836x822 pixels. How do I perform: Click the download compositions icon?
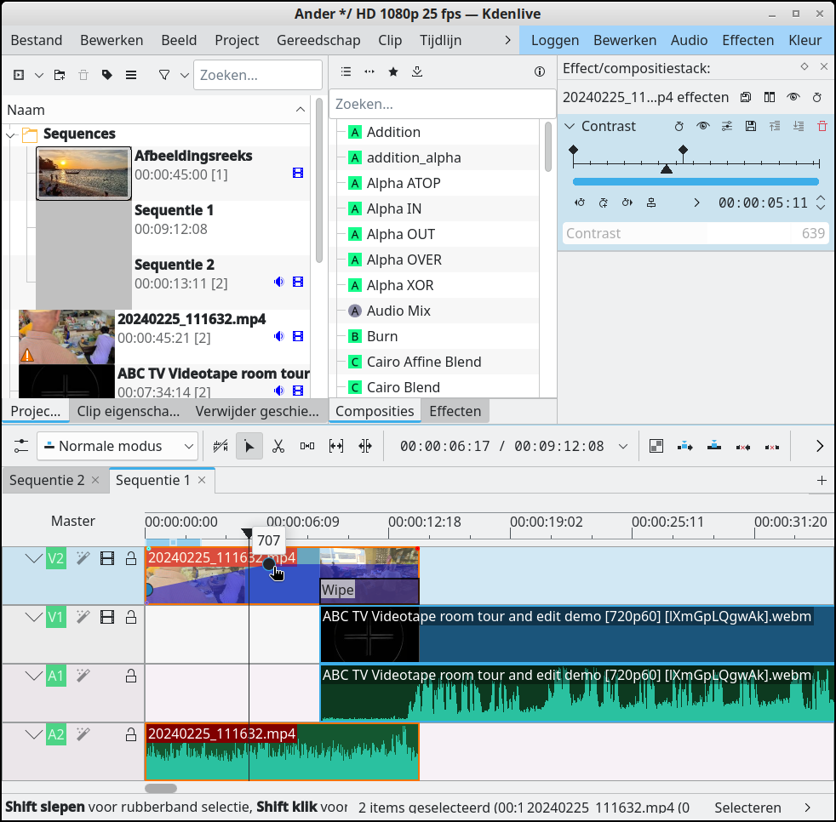(x=417, y=71)
